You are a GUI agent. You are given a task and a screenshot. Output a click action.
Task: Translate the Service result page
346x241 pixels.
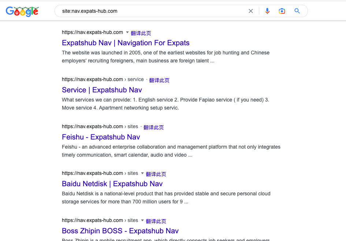coord(159,80)
